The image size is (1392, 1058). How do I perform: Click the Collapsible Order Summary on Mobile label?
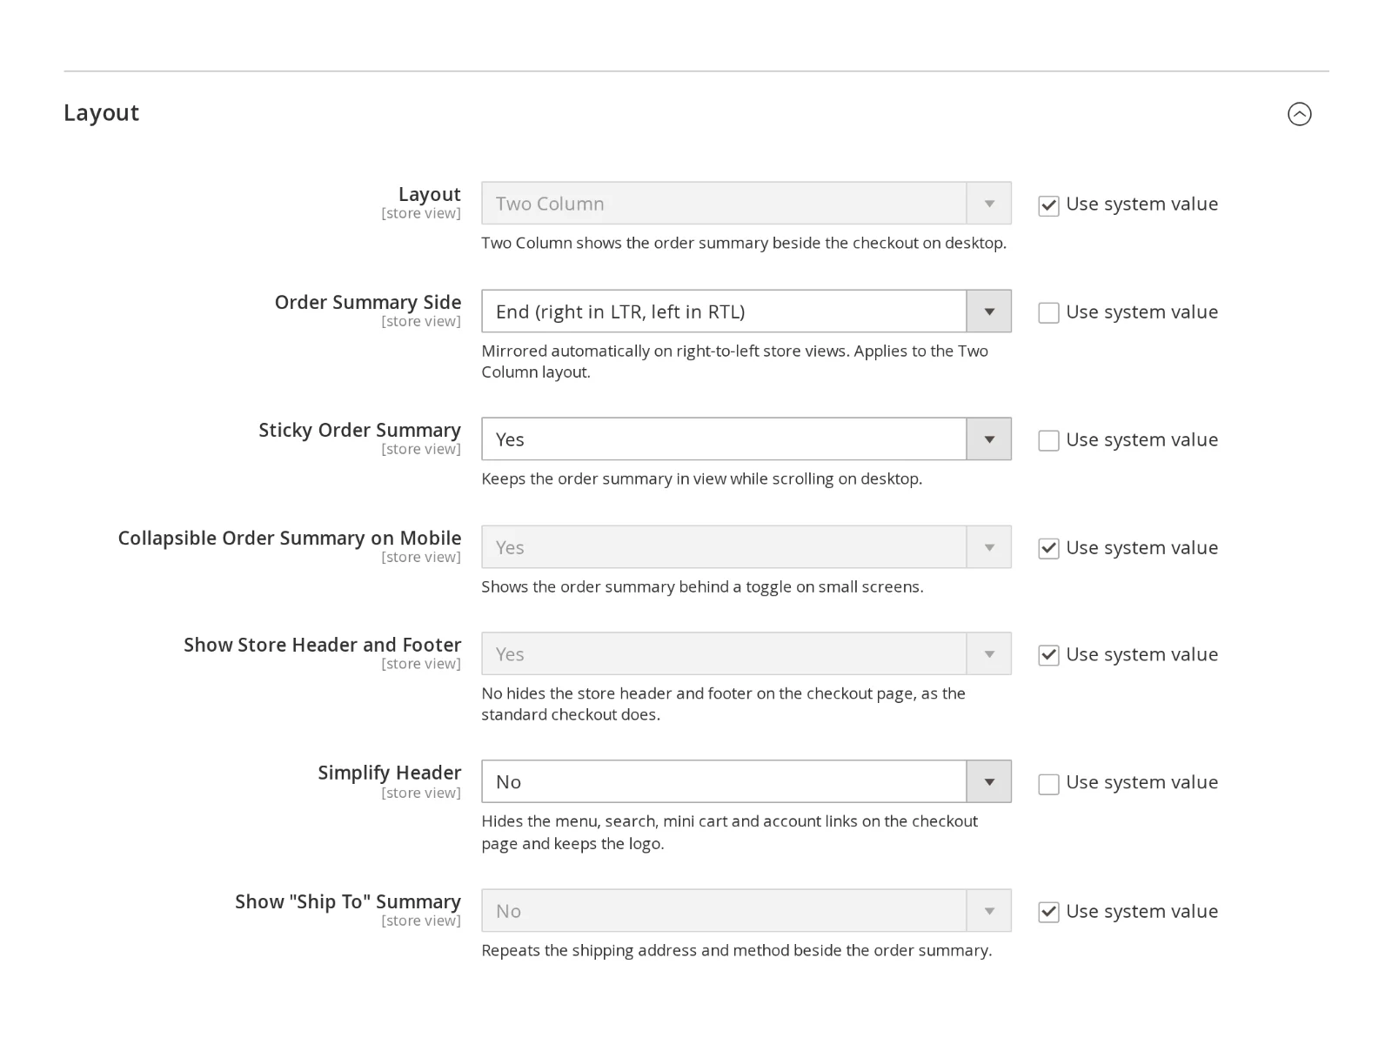[x=290, y=538]
